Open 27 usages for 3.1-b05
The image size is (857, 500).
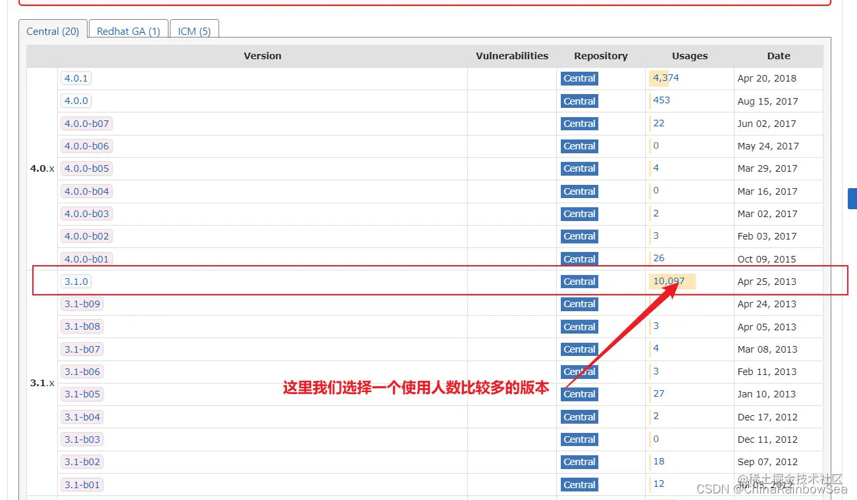point(659,393)
